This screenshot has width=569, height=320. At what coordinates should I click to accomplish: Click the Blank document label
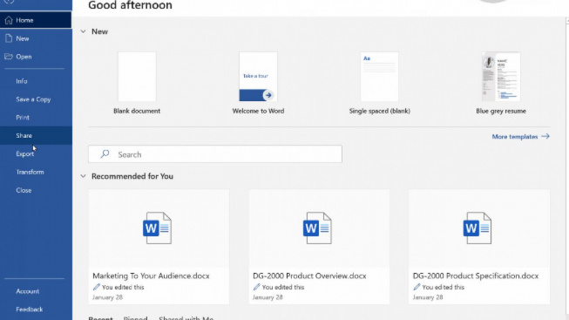coord(137,111)
